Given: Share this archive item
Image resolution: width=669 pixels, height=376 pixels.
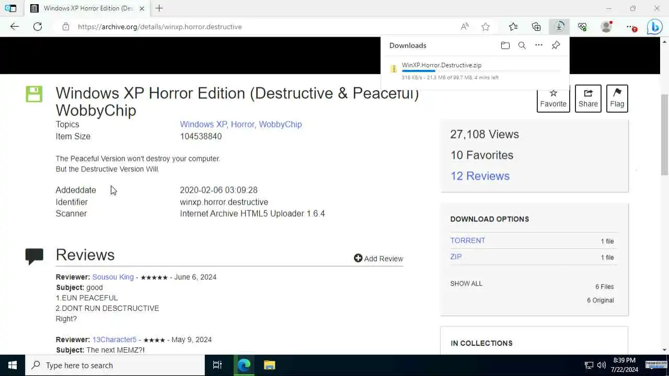Looking at the screenshot, I should [x=588, y=98].
